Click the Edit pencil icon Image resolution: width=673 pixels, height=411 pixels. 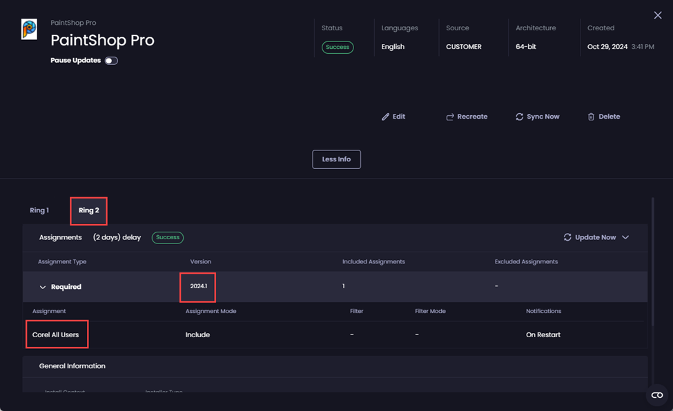385,117
